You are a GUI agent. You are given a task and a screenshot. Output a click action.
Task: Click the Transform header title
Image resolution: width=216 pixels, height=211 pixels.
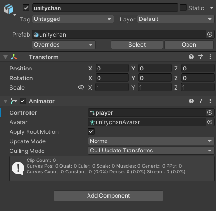(x=44, y=57)
